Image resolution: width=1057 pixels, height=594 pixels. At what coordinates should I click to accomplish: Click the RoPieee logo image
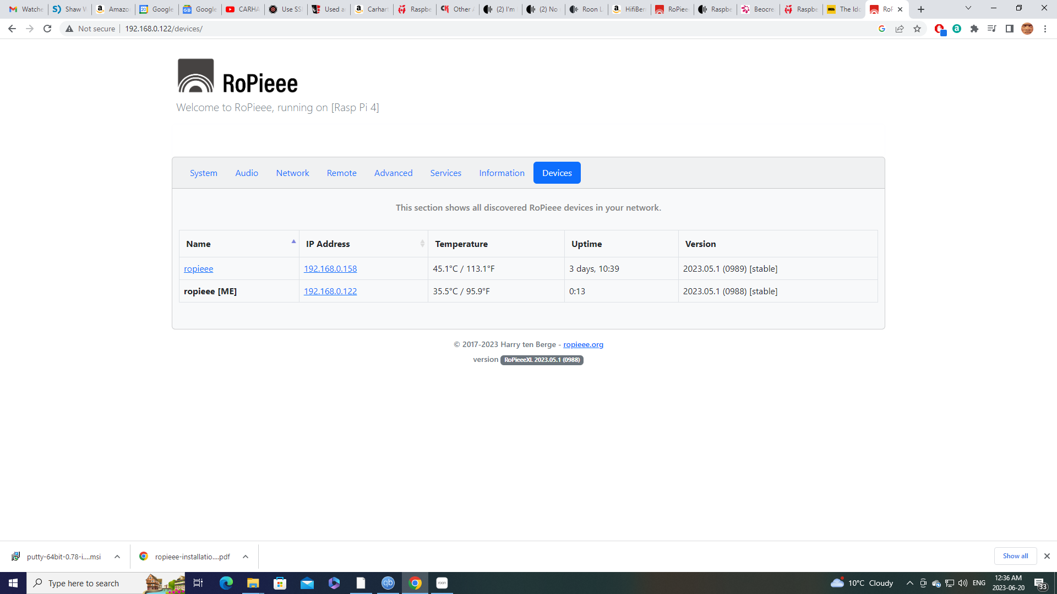click(195, 76)
